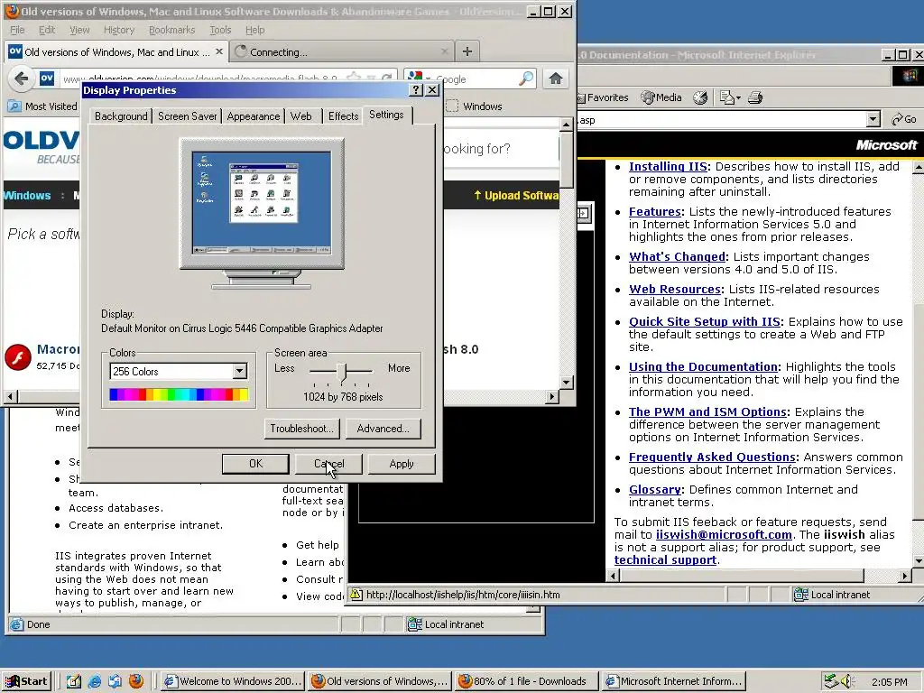Open the Most Visited bookmarks folder
The image size is (924, 693).
pyautogui.click(x=43, y=106)
